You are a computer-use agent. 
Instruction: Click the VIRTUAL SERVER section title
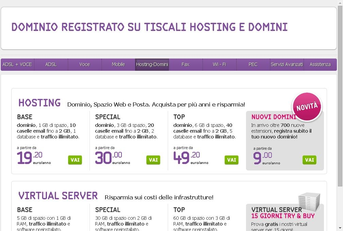click(x=58, y=196)
